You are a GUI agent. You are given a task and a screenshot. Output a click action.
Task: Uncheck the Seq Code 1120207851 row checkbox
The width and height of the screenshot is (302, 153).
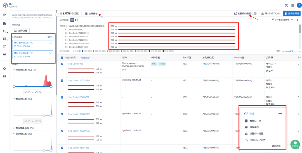click(62, 114)
